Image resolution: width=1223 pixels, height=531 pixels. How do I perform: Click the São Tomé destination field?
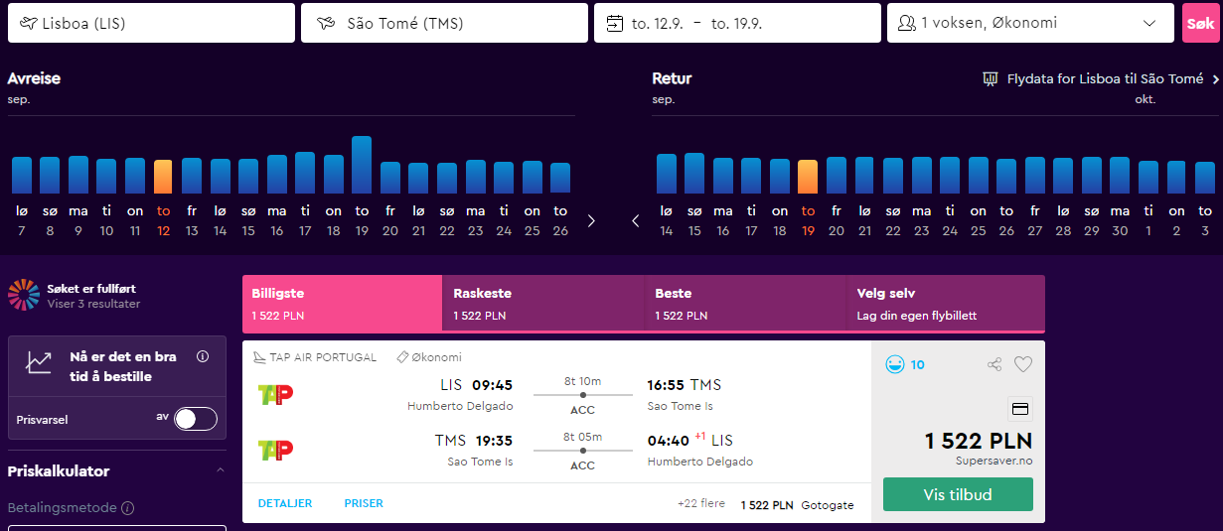click(444, 23)
